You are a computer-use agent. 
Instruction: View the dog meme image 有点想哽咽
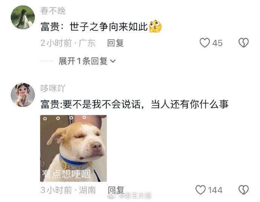[73, 148]
